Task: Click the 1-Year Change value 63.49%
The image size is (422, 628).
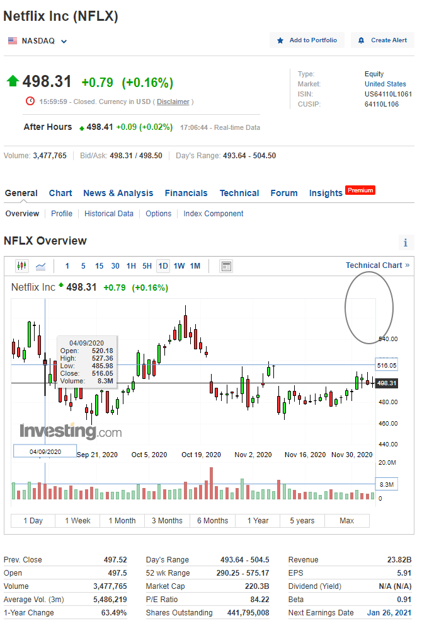Action: (x=114, y=613)
